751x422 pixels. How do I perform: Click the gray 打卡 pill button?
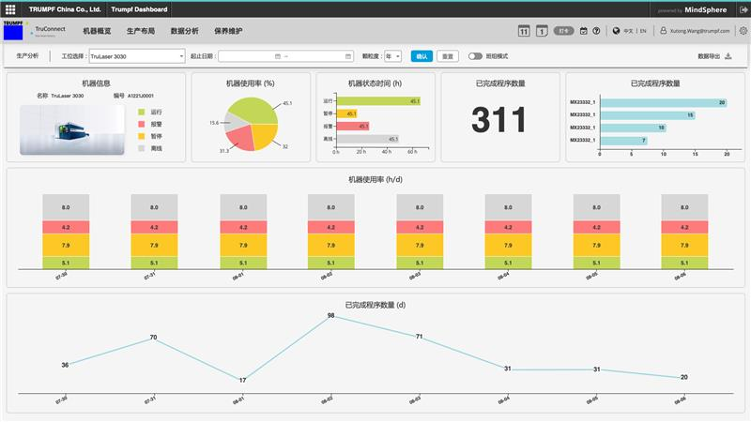click(562, 31)
